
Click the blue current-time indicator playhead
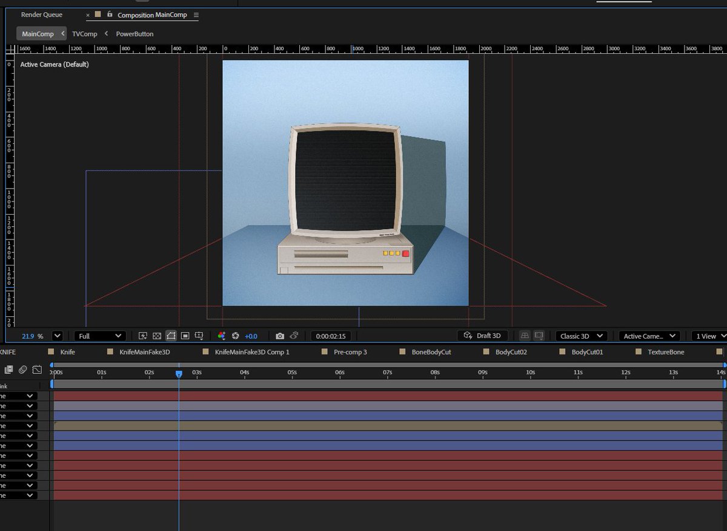(179, 374)
